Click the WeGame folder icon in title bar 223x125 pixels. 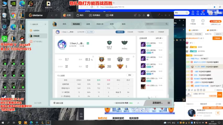tap(139, 15)
